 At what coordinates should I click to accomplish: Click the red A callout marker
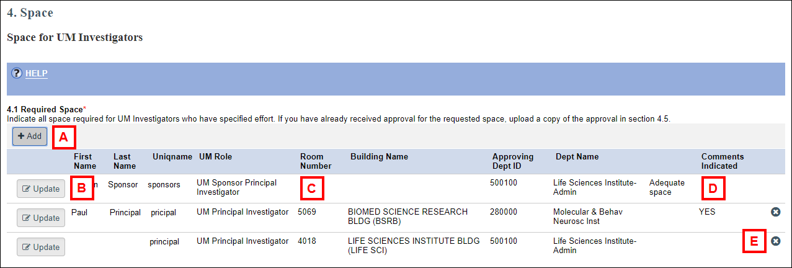[x=64, y=136]
